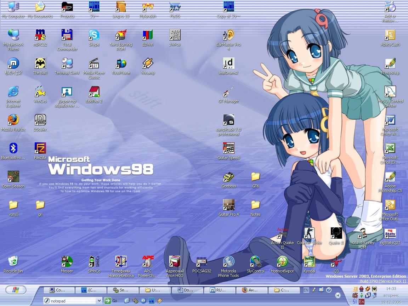Launch Skype from the desktop
408x306 pixels.
94,35
